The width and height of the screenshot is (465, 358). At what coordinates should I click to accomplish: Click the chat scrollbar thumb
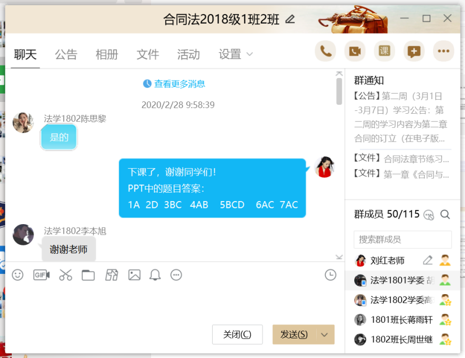339,91
